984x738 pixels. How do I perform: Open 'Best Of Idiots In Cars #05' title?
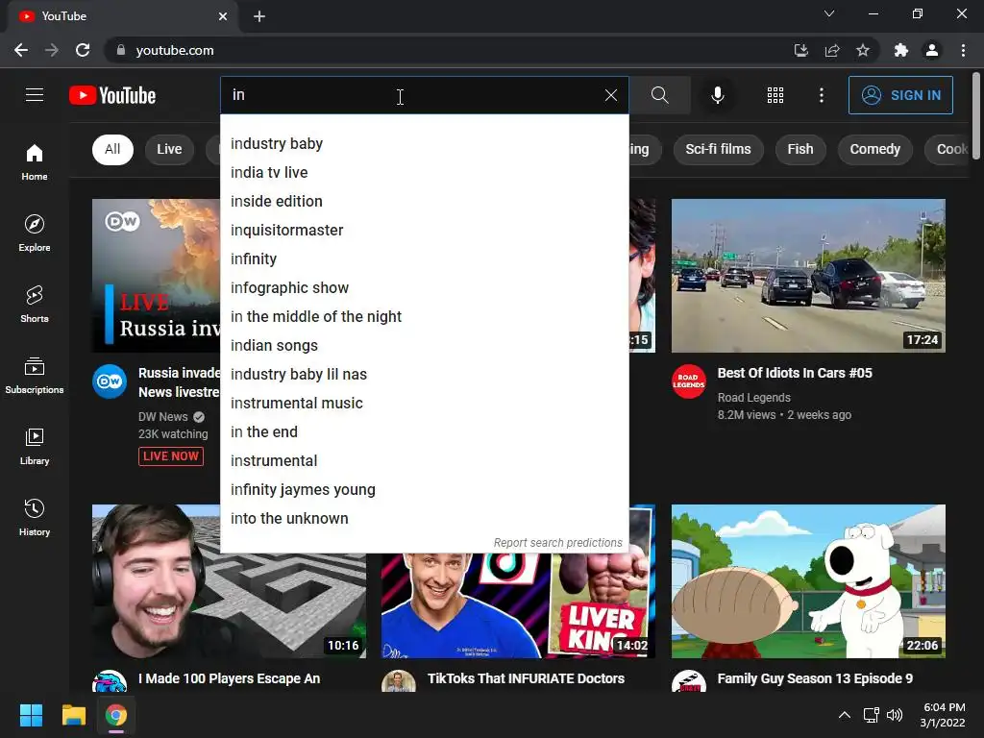click(795, 373)
